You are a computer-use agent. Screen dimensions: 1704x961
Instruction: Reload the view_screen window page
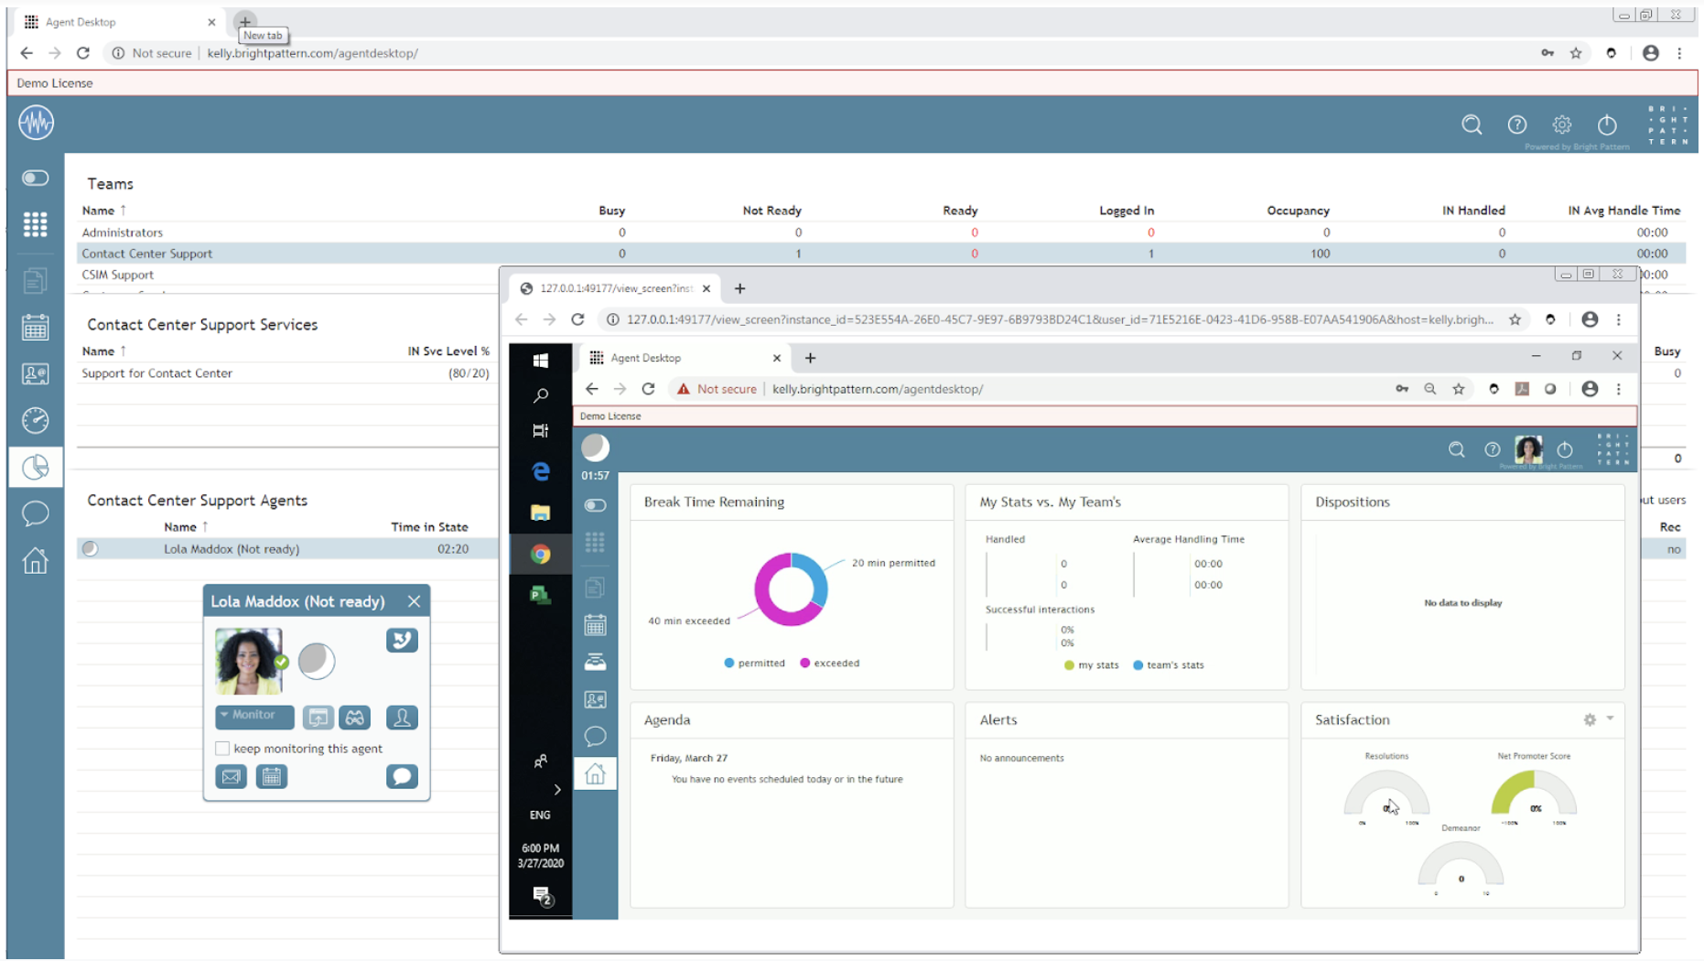point(577,319)
